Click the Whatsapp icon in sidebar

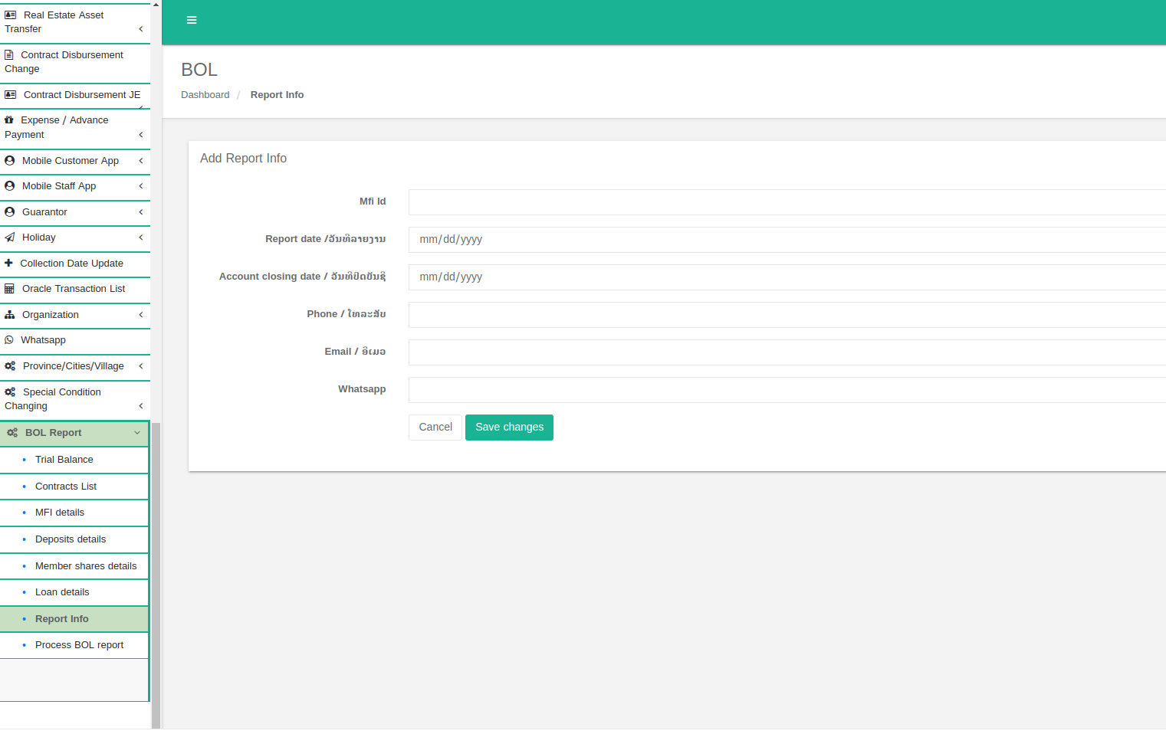tap(9, 340)
